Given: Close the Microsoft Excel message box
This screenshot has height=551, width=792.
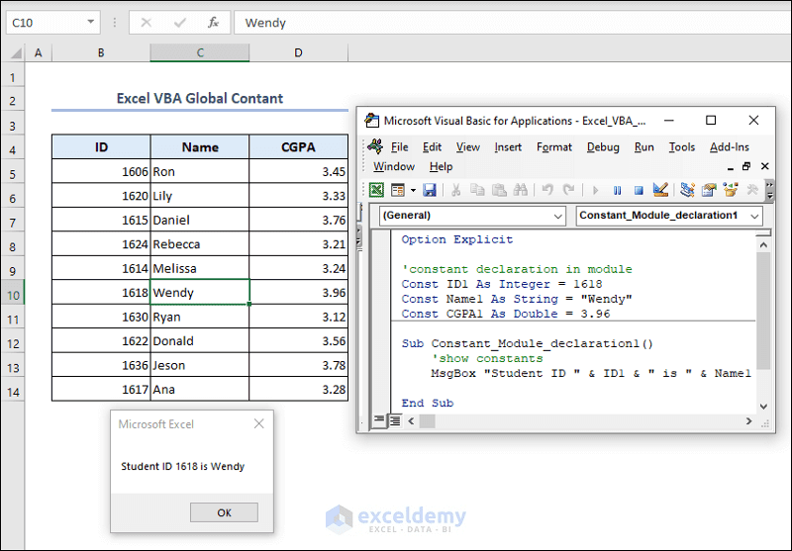Looking at the screenshot, I should coord(259,423).
